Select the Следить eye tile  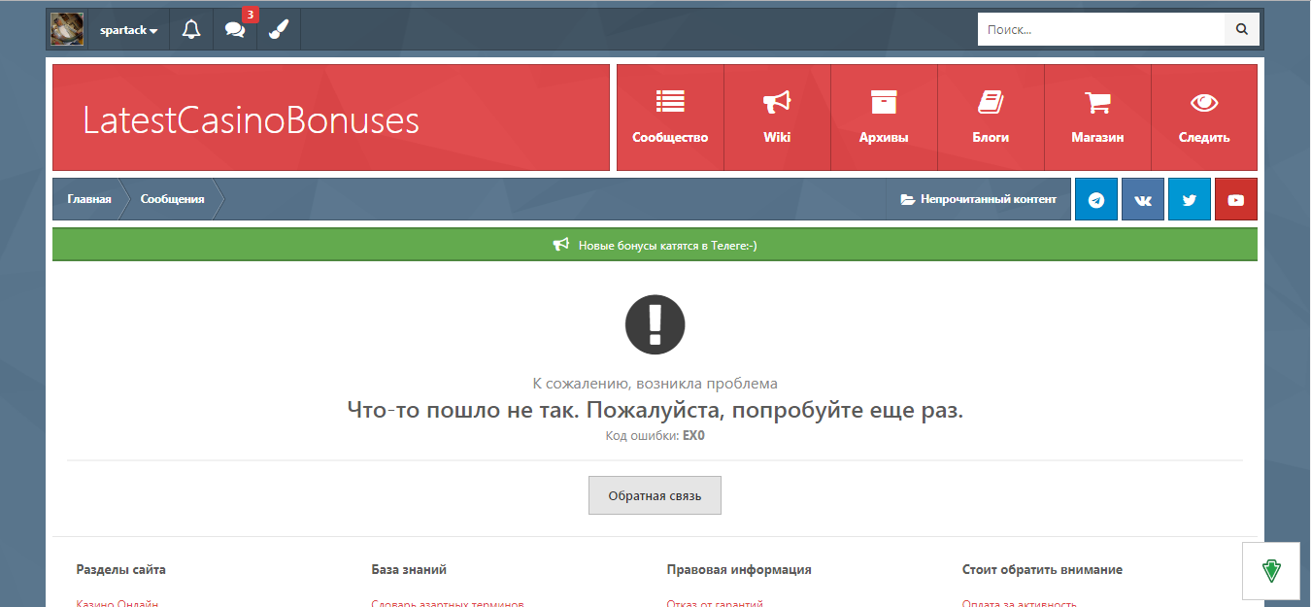point(1204,118)
